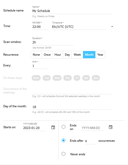This screenshot has height=165, width=128.
Task: Switch recurrence to Week
Action: (x=77, y=55)
